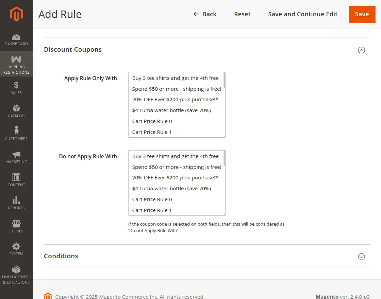Select '20% OFF Ever $200-plus' in Do not Apply Rule With

[176, 178]
